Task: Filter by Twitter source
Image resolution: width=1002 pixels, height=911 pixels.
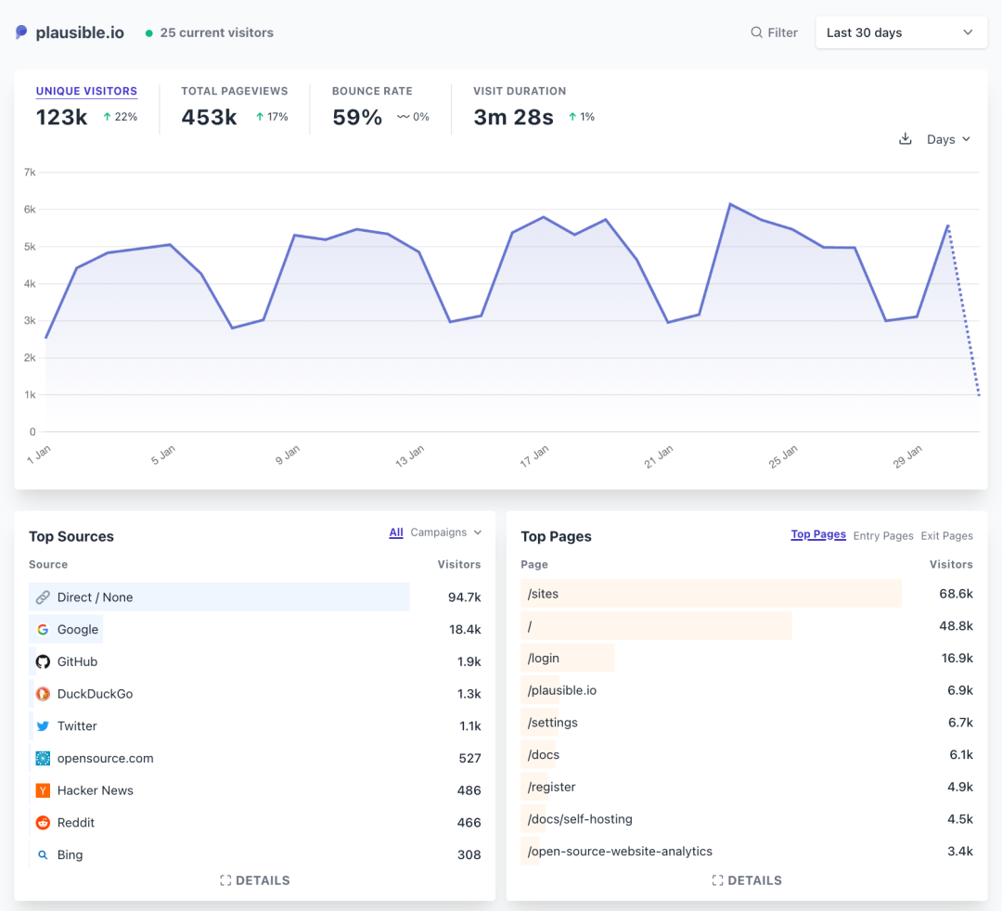Action: tap(77, 726)
